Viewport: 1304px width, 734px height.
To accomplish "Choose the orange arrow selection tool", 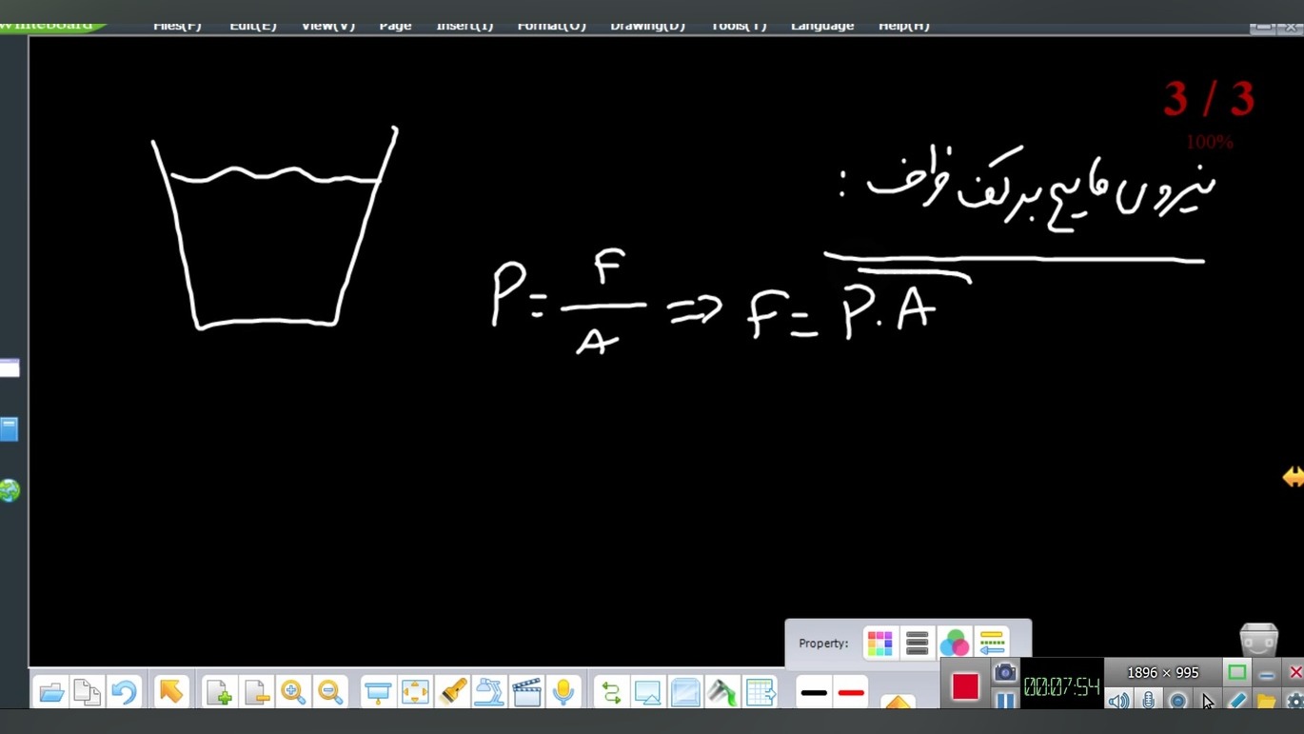I will (171, 691).
